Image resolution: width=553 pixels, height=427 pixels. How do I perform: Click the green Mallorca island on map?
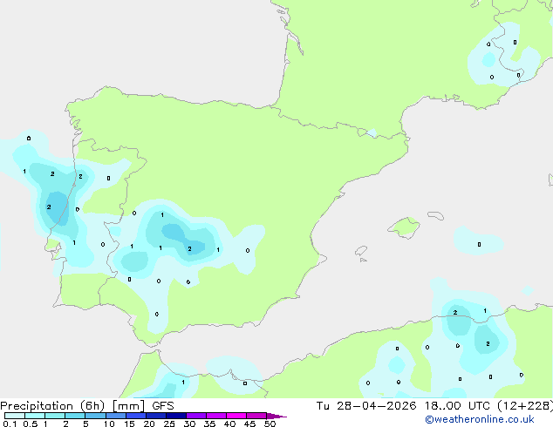(404, 227)
